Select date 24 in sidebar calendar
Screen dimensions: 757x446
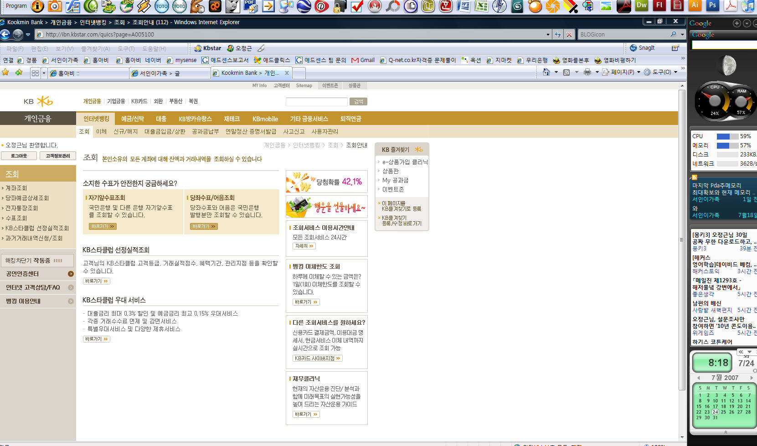(715, 412)
